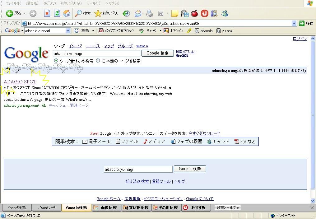316x219 pixels.
Task: Open the イメージ search link
Action: click(x=75, y=46)
